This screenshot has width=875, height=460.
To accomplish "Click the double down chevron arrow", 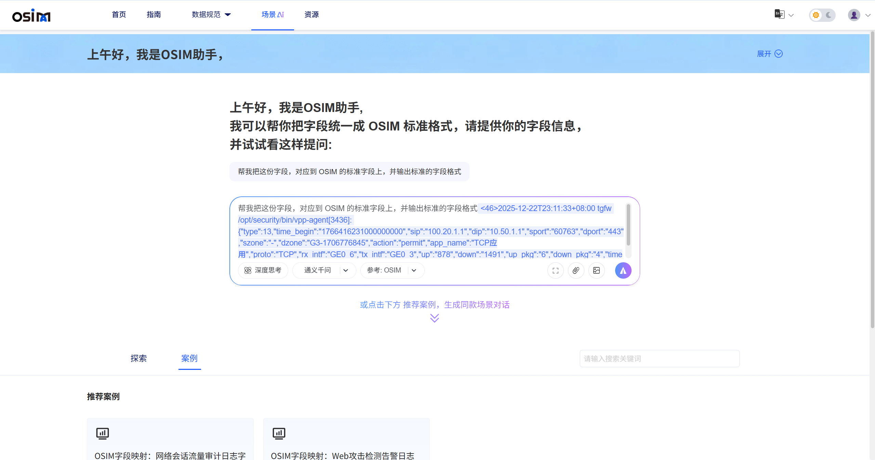I will [434, 318].
